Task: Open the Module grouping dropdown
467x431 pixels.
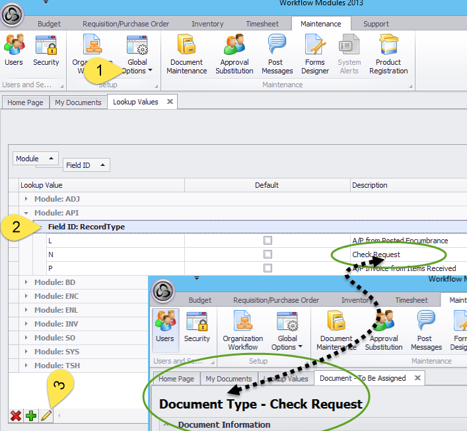Action: 35,159
